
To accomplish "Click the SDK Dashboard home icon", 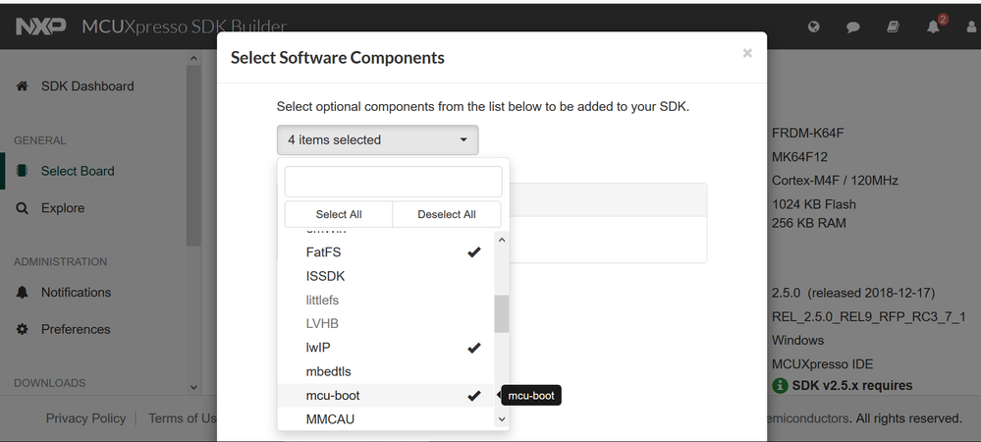I will tap(22, 85).
